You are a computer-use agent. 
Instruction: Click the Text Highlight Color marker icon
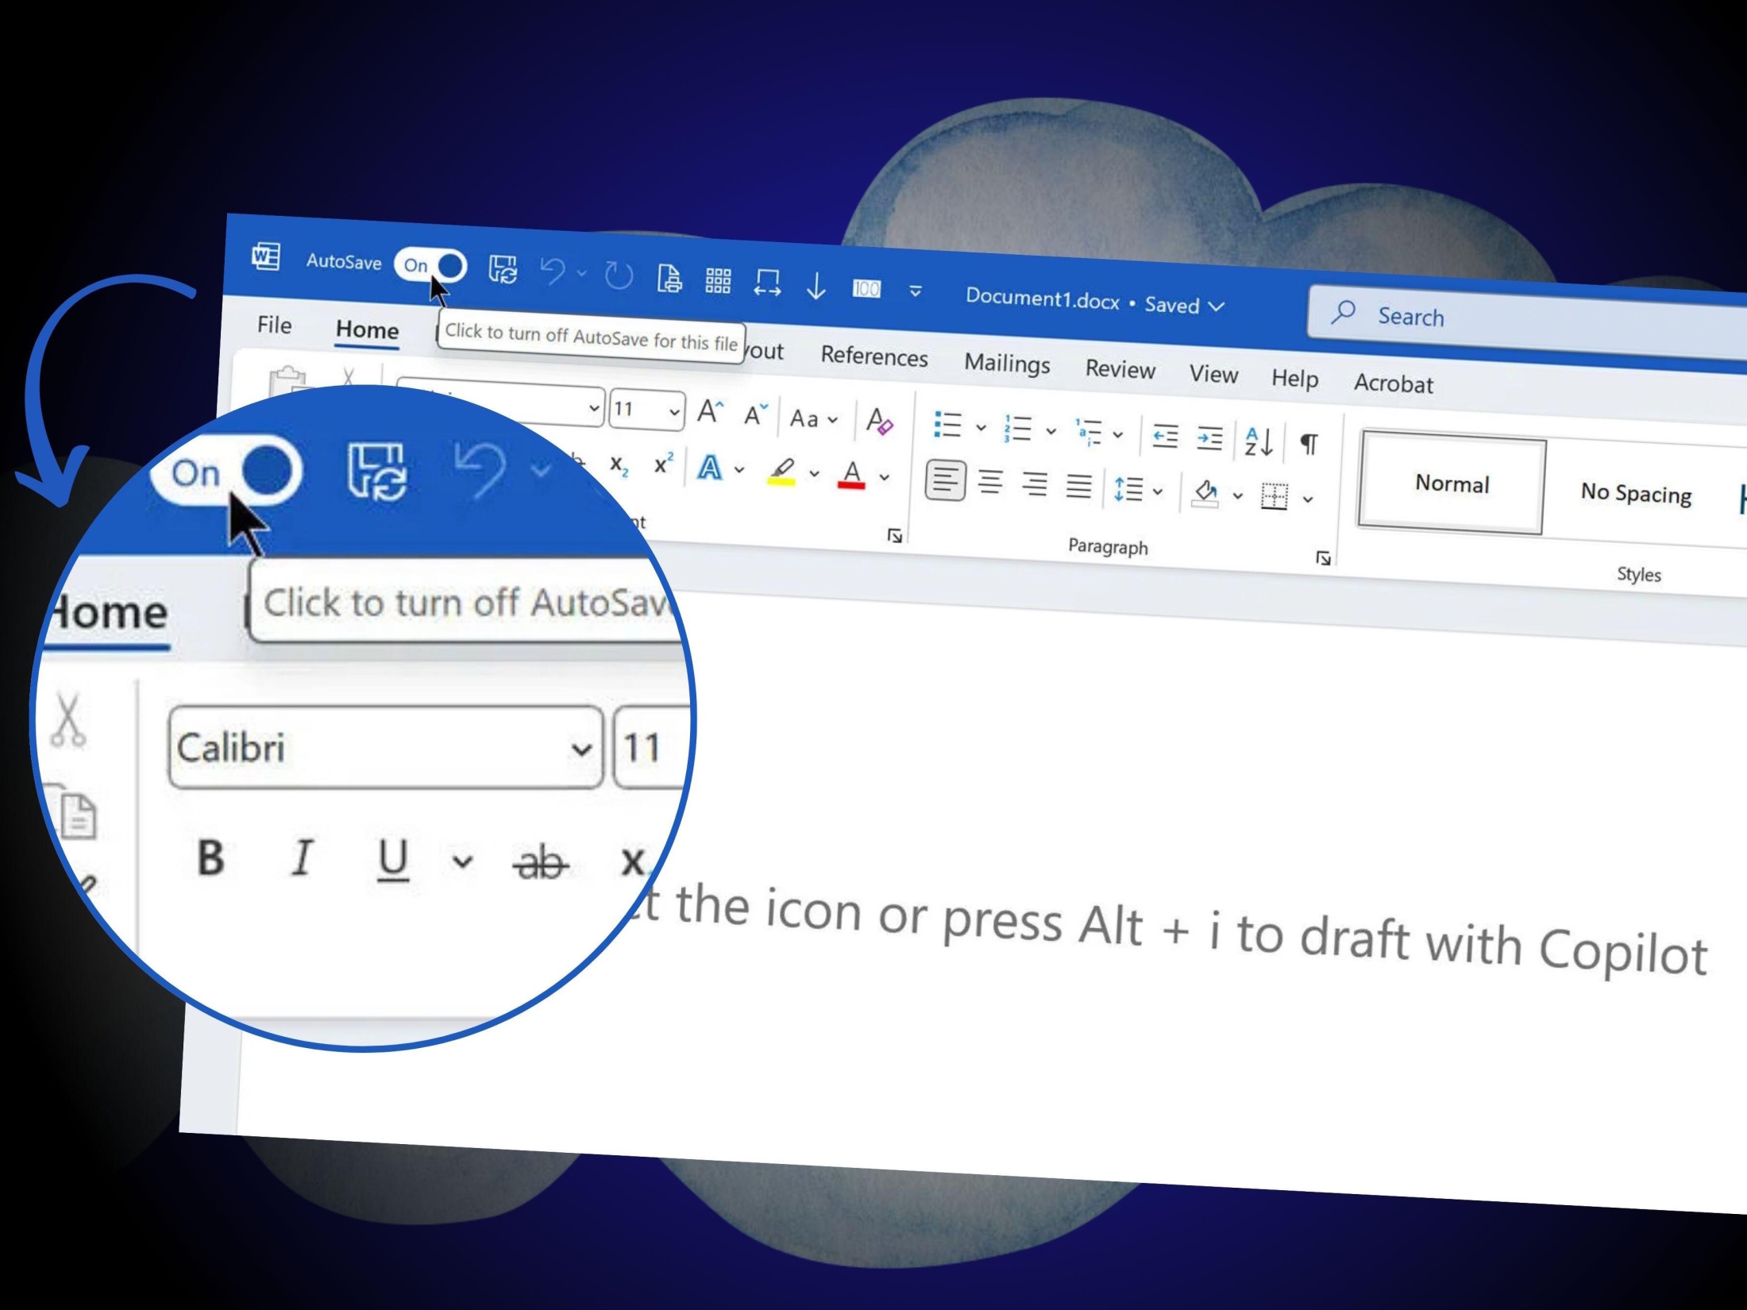781,471
